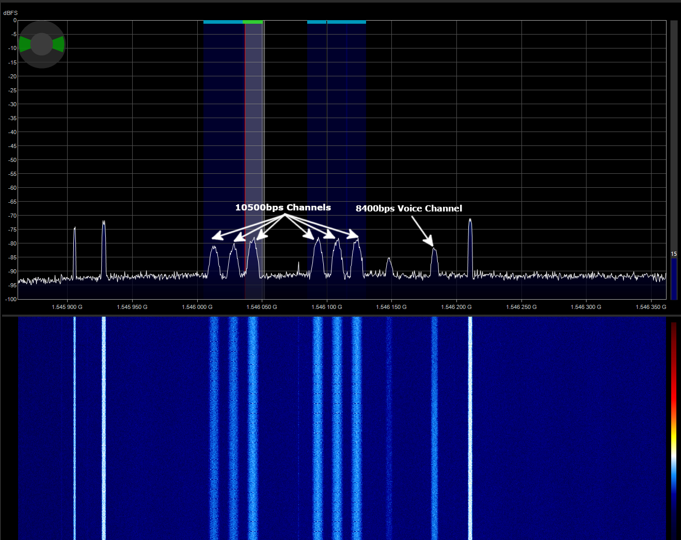Click the signal strength meter reading 15
The image size is (681, 540).
pyautogui.click(x=674, y=254)
